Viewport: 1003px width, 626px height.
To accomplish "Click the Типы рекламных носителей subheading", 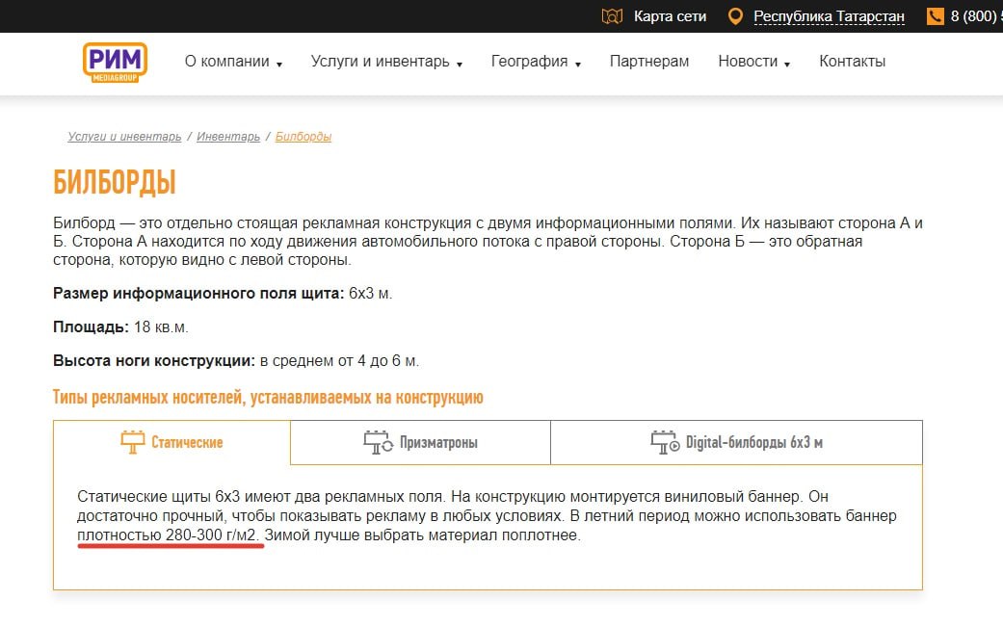I will point(268,397).
